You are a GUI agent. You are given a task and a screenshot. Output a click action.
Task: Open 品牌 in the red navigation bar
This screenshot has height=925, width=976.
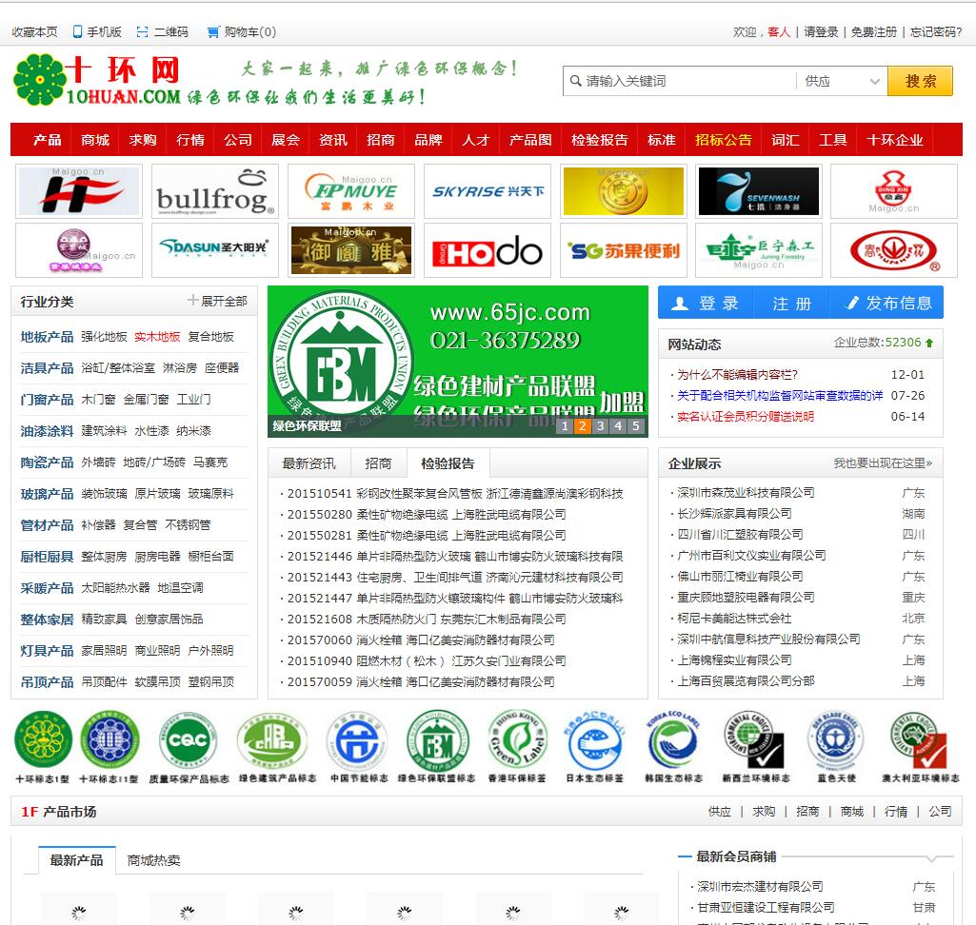tap(428, 140)
